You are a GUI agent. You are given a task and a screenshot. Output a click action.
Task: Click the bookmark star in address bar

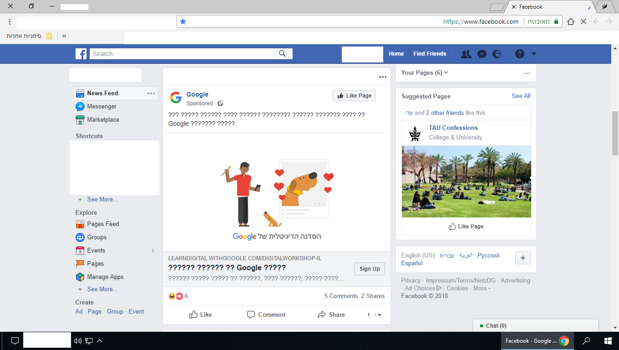(x=183, y=21)
